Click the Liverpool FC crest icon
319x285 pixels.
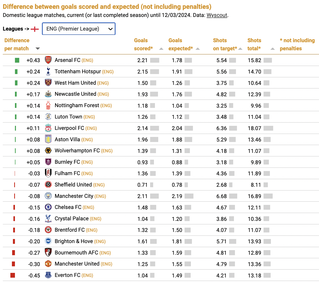[x=48, y=128]
